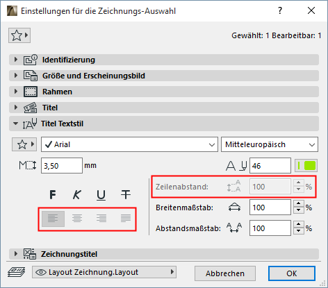Click the pen number field 46
328x288 pixels.
click(270, 166)
